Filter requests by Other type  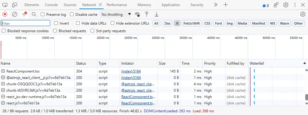[x=298, y=23]
